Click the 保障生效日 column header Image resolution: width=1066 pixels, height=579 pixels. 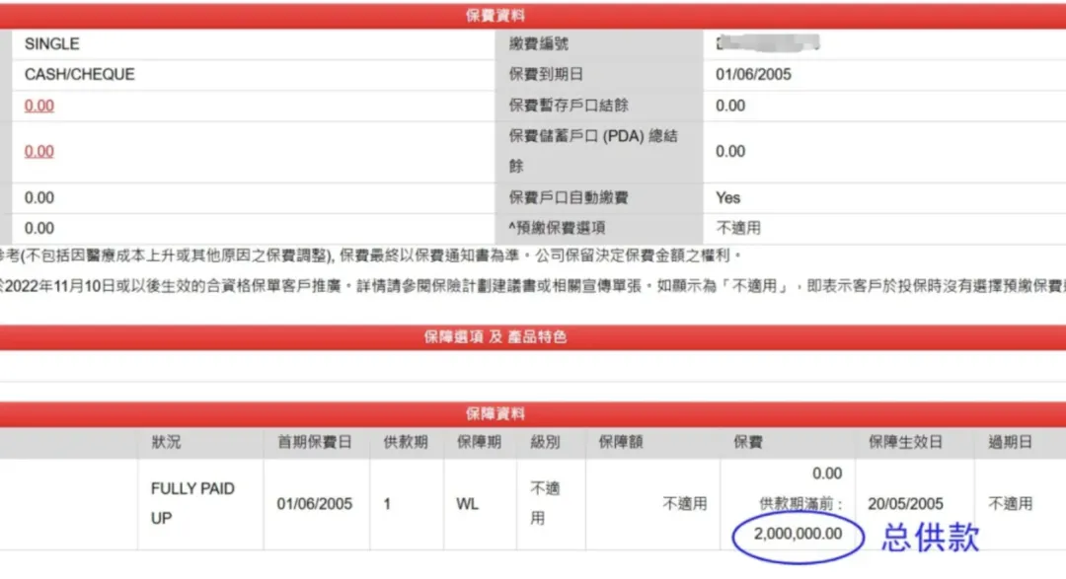point(905,443)
